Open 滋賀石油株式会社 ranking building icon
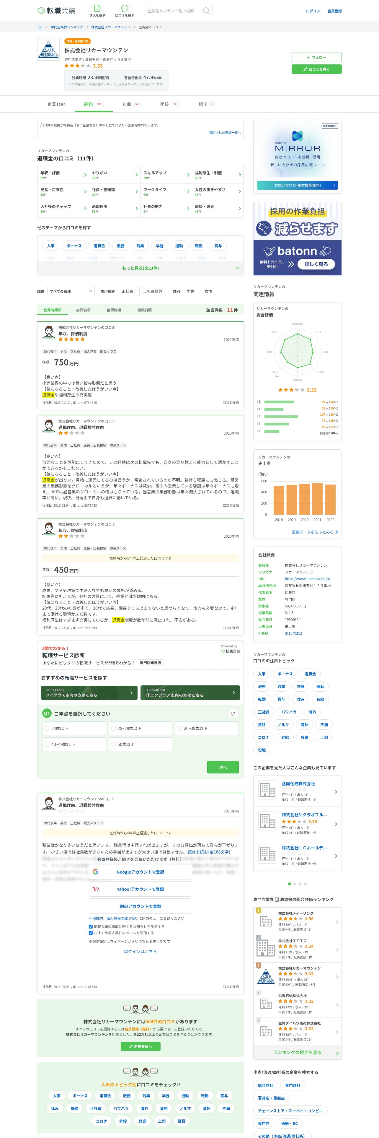 point(266,1004)
